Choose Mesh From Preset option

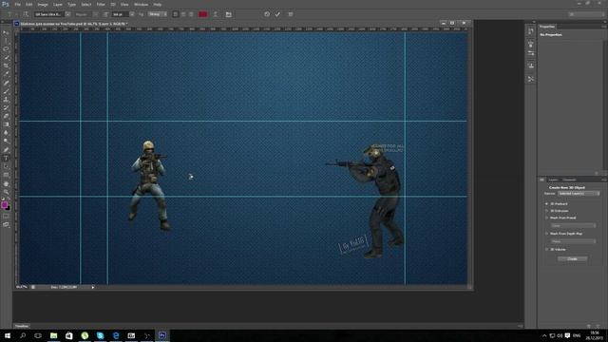pyautogui.click(x=561, y=218)
